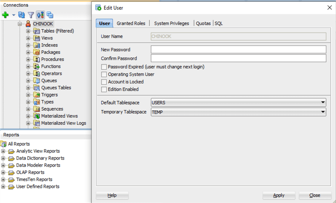This screenshot has width=336, height=203.
Task: Expand the Triggers tree node
Action: [x=28, y=95]
